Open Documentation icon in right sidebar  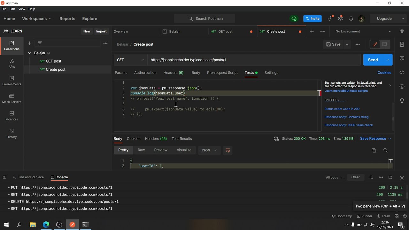pos(402,44)
